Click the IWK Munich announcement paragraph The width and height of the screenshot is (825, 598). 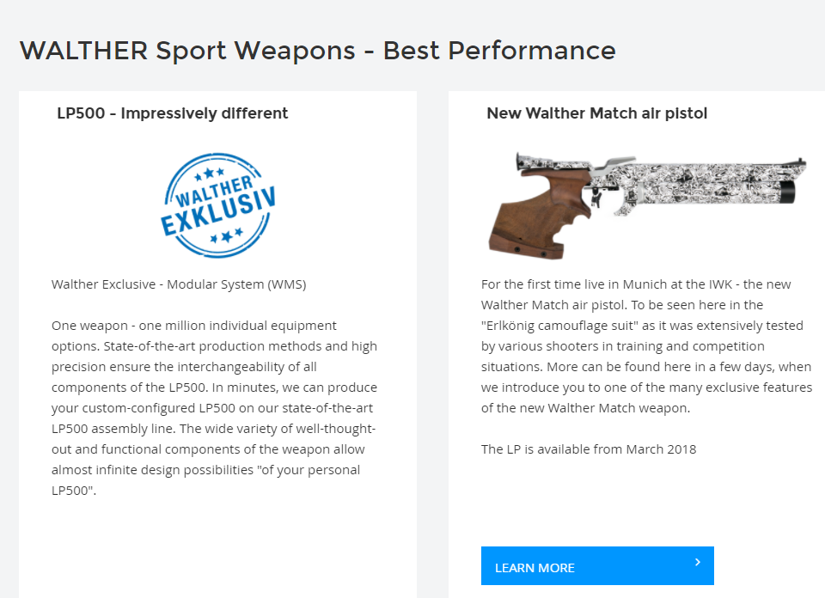coord(646,346)
